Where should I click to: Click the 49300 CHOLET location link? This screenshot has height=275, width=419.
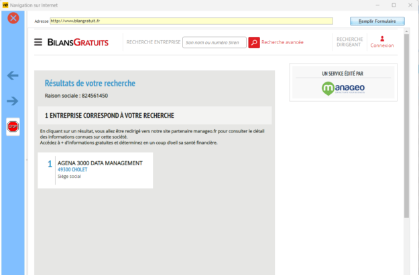pyautogui.click(x=74, y=170)
